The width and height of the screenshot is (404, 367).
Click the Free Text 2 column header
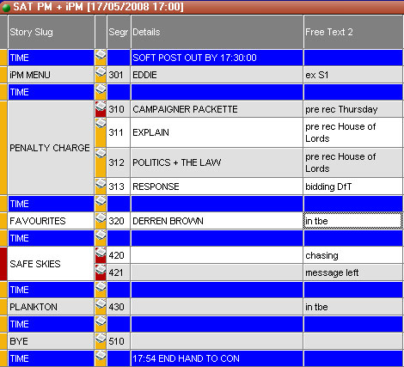[353, 32]
